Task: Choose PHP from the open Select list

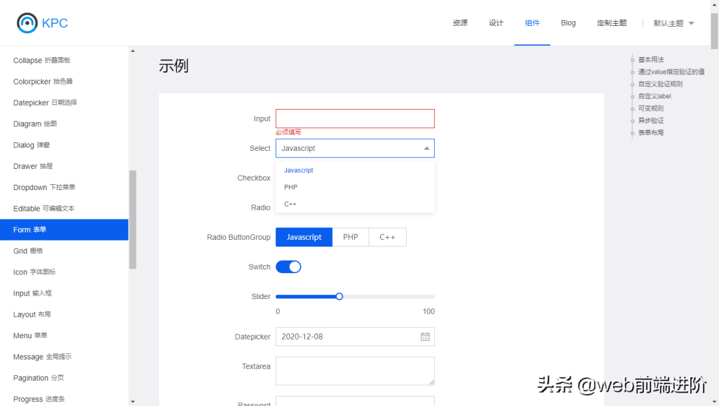Action: (x=291, y=187)
